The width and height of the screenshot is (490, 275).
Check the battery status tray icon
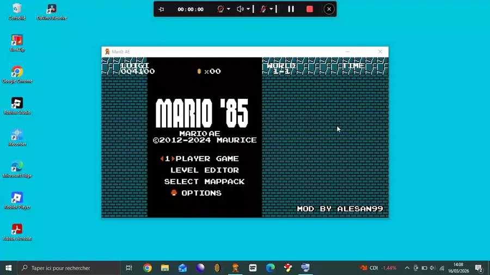pyautogui.click(x=424, y=268)
